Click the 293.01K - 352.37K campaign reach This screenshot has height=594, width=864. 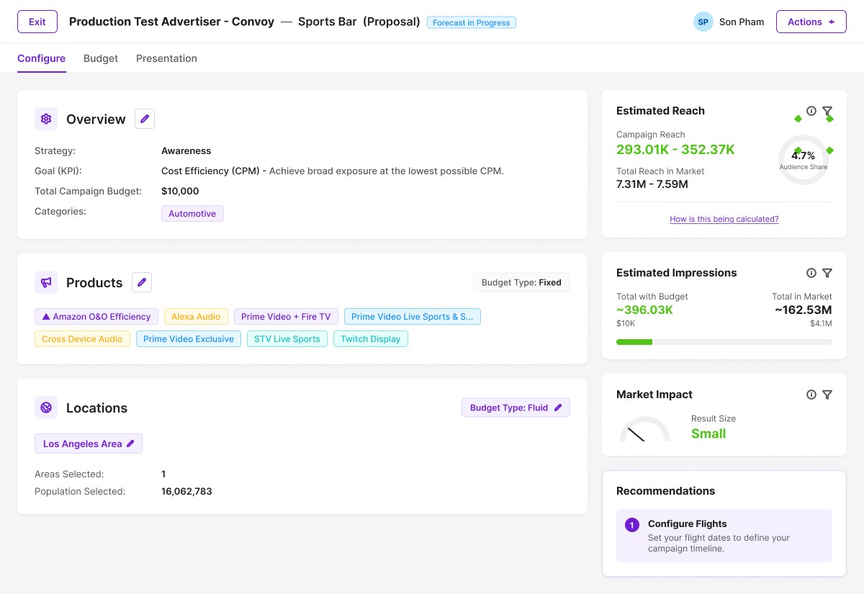pos(675,150)
